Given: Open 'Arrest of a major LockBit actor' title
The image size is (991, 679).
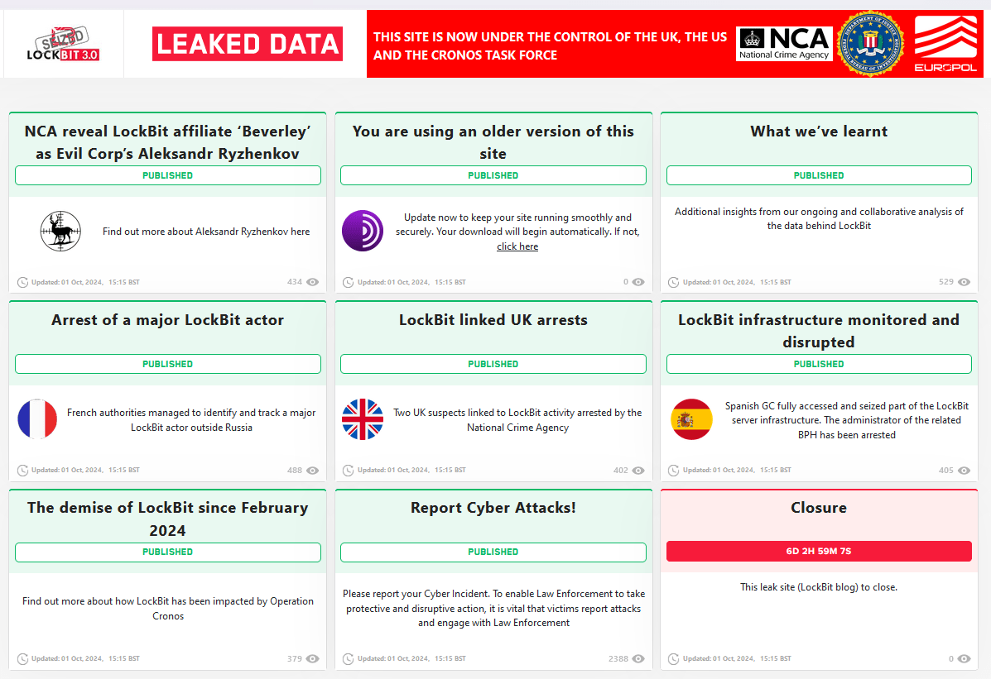Looking at the screenshot, I should 167,320.
